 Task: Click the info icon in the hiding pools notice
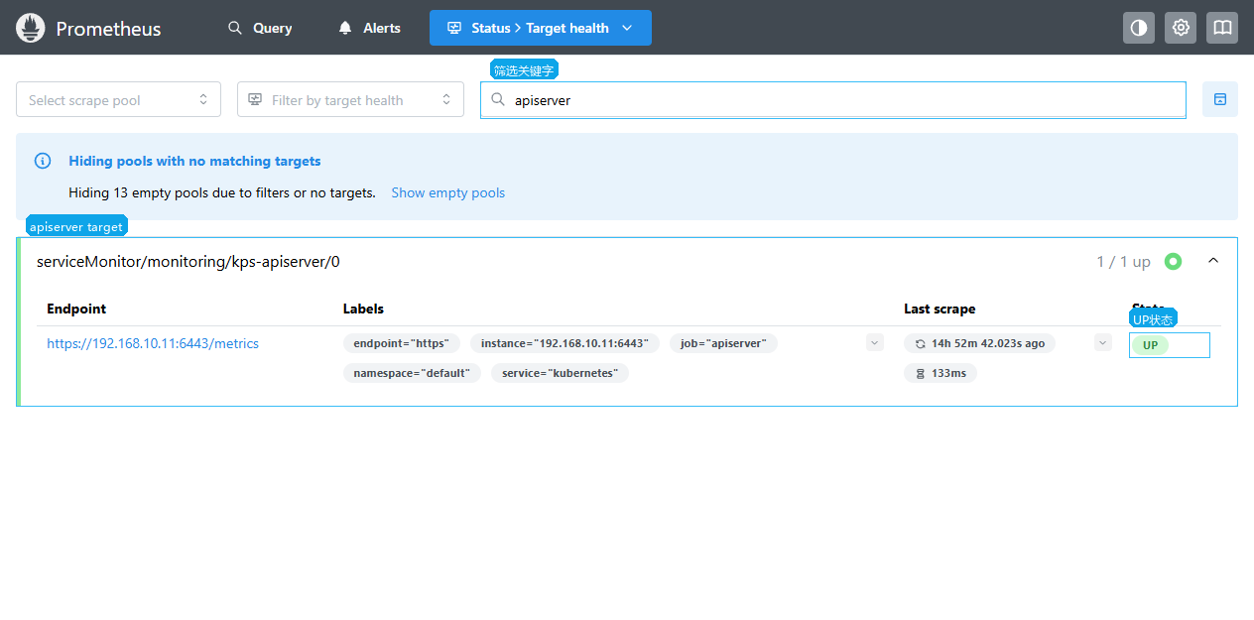click(43, 161)
